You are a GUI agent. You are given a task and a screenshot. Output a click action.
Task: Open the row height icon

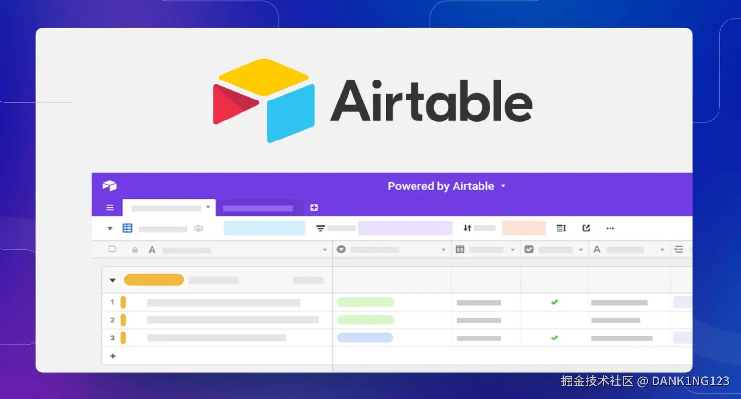pos(561,228)
